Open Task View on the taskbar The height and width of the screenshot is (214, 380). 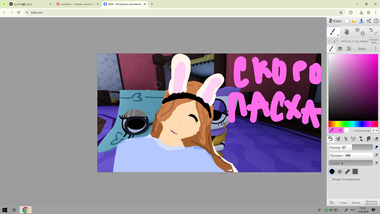tap(14, 210)
